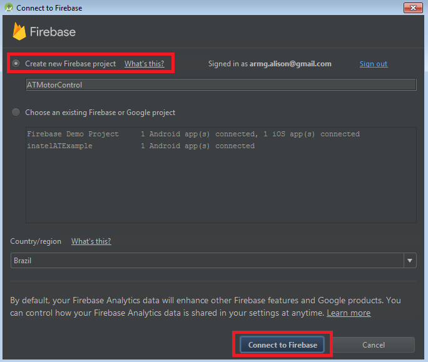Select Choose an existing Firebase project radio

point(16,113)
